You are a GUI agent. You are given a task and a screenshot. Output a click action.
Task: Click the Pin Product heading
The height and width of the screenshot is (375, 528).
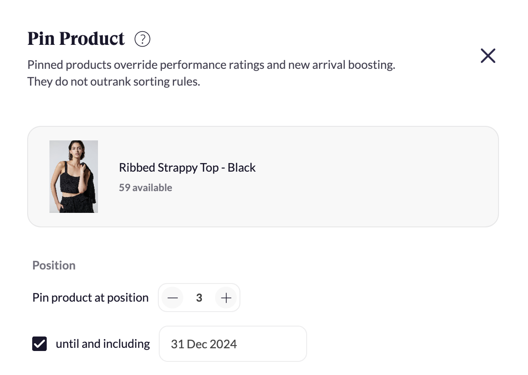tap(76, 38)
